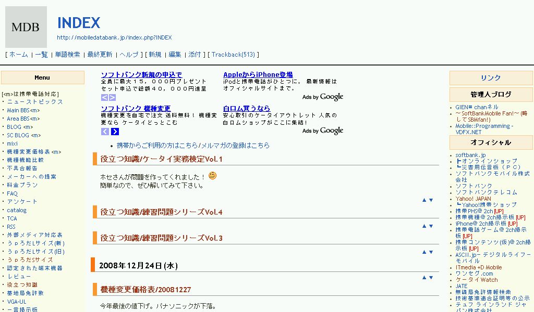Open Trackback(513) link
This screenshot has width=534, height=312.
coord(233,54)
